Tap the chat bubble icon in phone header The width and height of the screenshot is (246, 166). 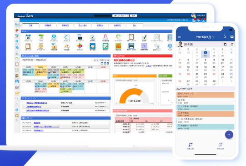[232, 37]
